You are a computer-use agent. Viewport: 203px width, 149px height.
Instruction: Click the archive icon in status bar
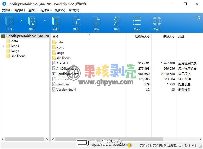pos(130,145)
